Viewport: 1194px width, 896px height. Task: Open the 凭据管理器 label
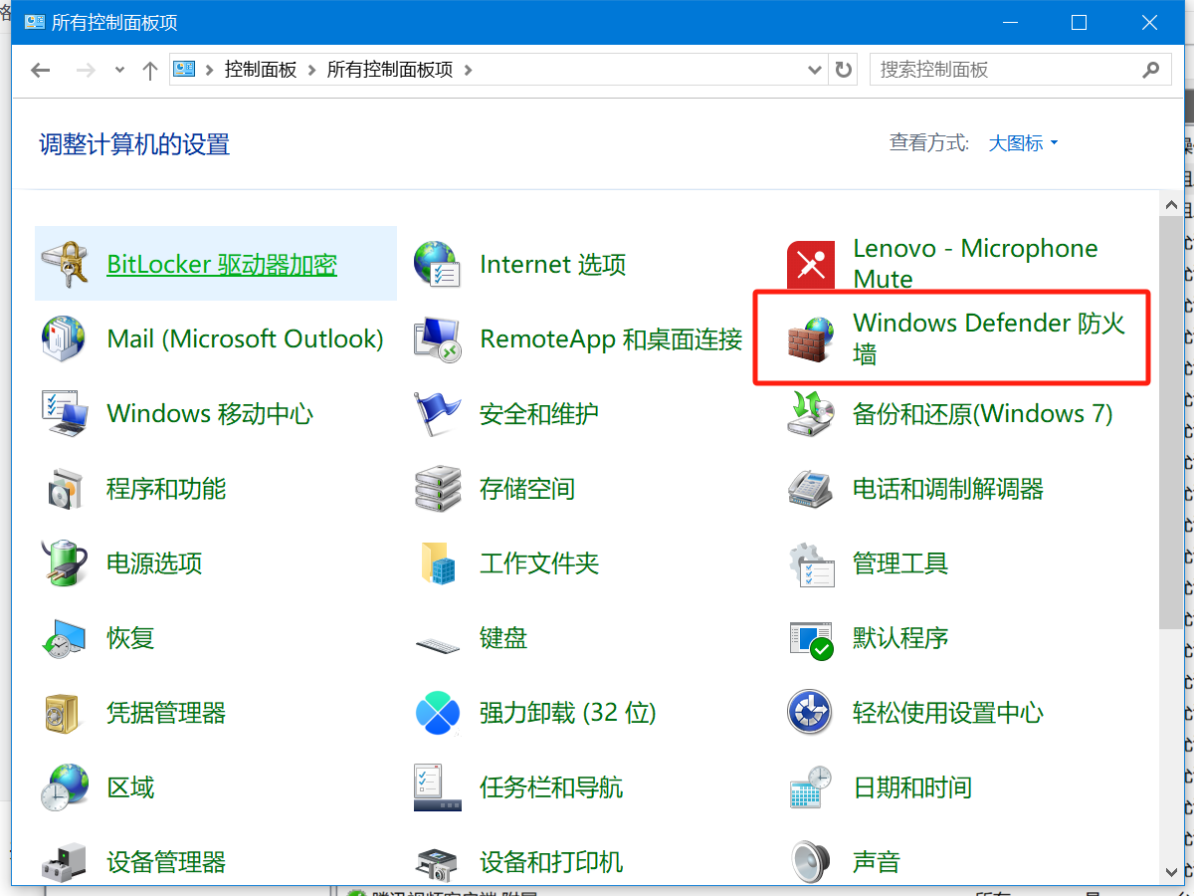[166, 712]
